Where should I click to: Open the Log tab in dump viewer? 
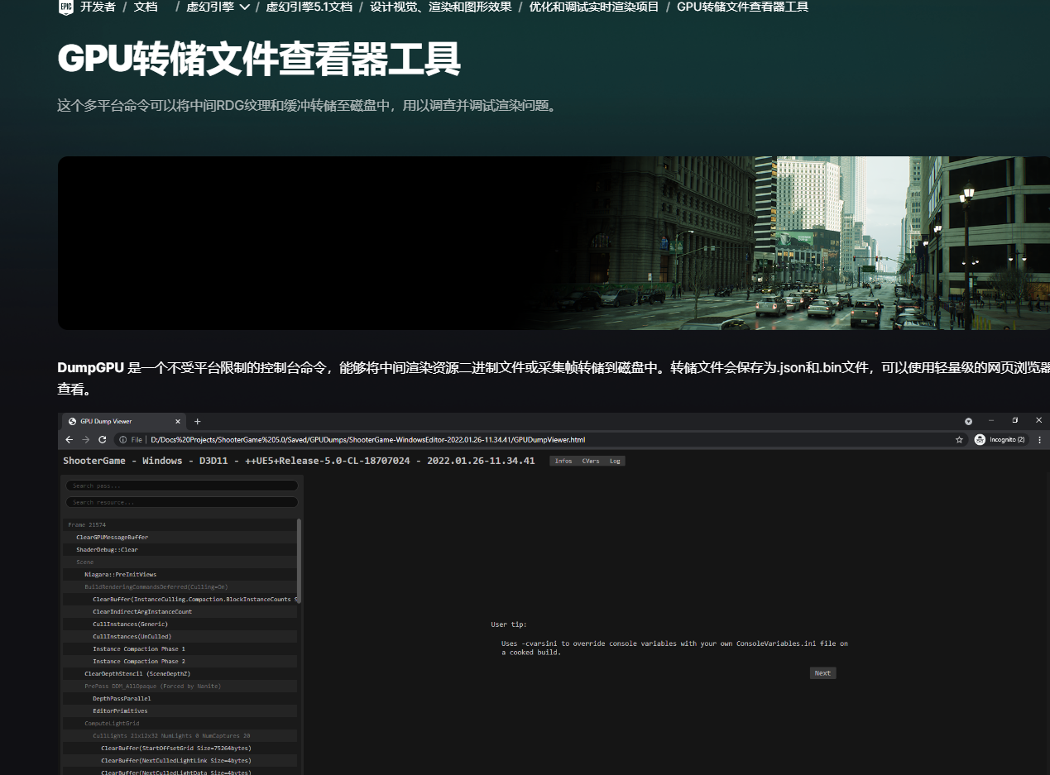click(615, 461)
